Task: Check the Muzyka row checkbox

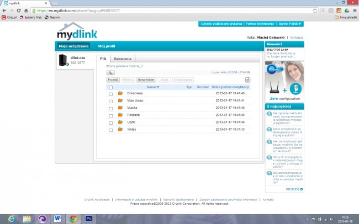Action: 111,109
